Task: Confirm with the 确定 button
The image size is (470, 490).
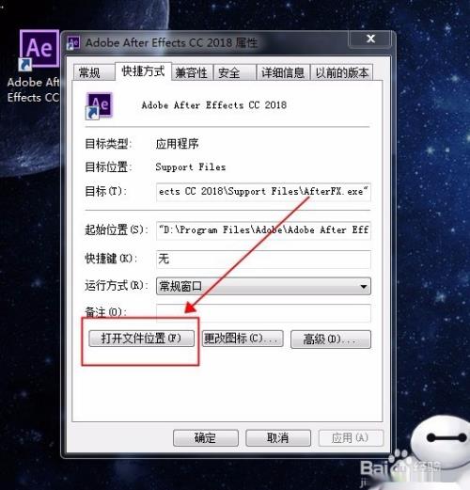Action: click(206, 437)
